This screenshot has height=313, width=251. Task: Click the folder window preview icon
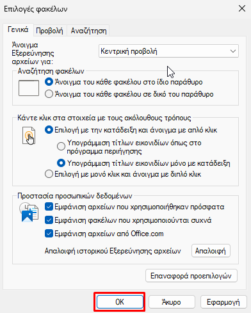pyautogui.click(x=29, y=88)
